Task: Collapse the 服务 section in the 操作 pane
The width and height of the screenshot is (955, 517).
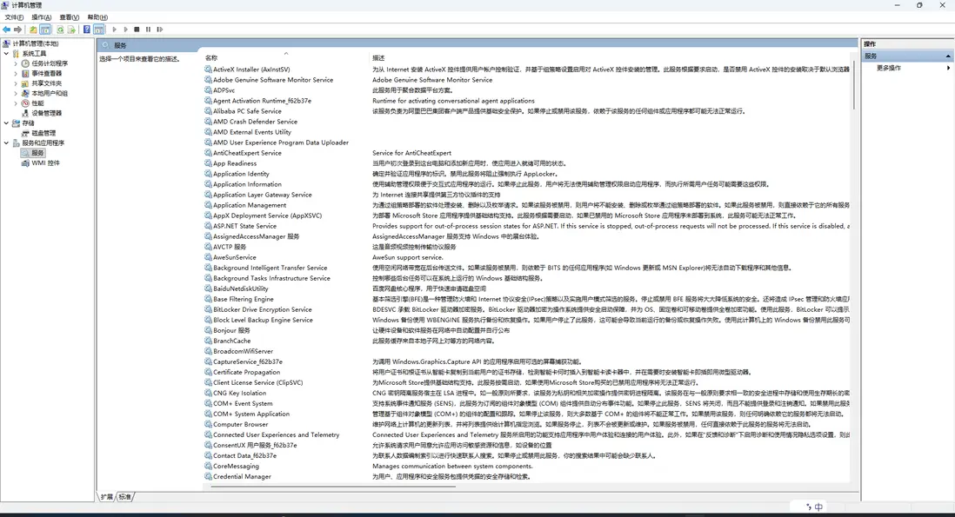Action: [x=948, y=56]
